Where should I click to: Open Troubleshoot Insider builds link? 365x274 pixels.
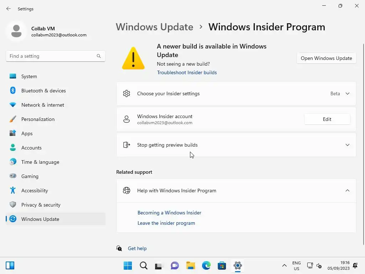187,72
